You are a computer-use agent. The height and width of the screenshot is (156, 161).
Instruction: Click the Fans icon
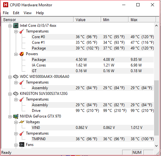click(x=22, y=145)
